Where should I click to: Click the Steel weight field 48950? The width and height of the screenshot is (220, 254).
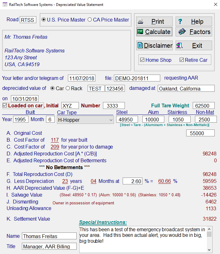coord(127,120)
